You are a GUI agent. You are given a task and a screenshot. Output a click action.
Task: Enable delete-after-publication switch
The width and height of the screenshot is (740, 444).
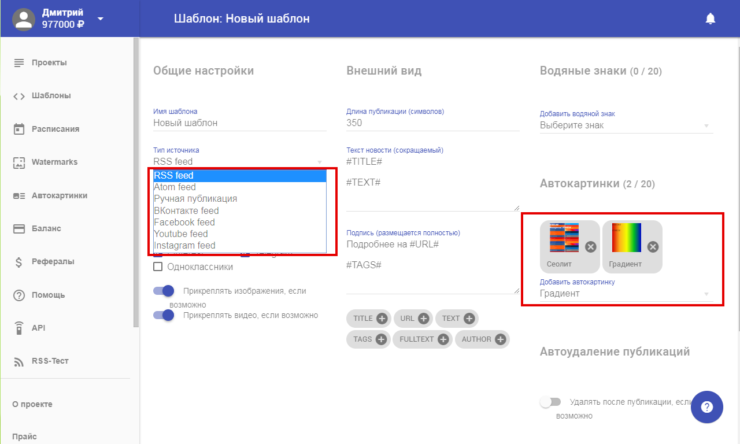550,402
